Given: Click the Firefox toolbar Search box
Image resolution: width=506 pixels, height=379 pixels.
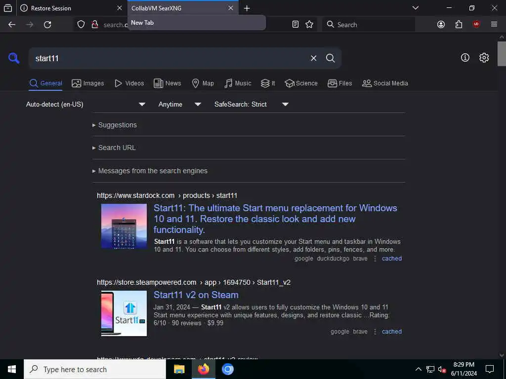Looking at the screenshot, I should point(369,25).
